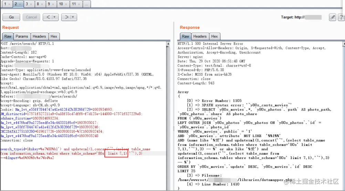Open the Response Headers tab

pos(200,36)
